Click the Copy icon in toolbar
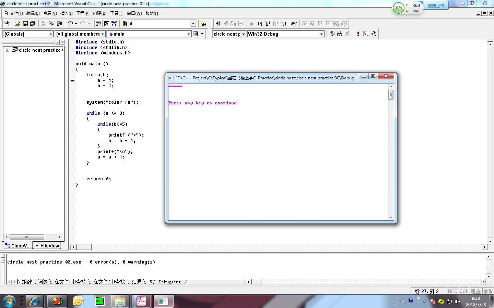The width and height of the screenshot is (494, 308). [51, 24]
